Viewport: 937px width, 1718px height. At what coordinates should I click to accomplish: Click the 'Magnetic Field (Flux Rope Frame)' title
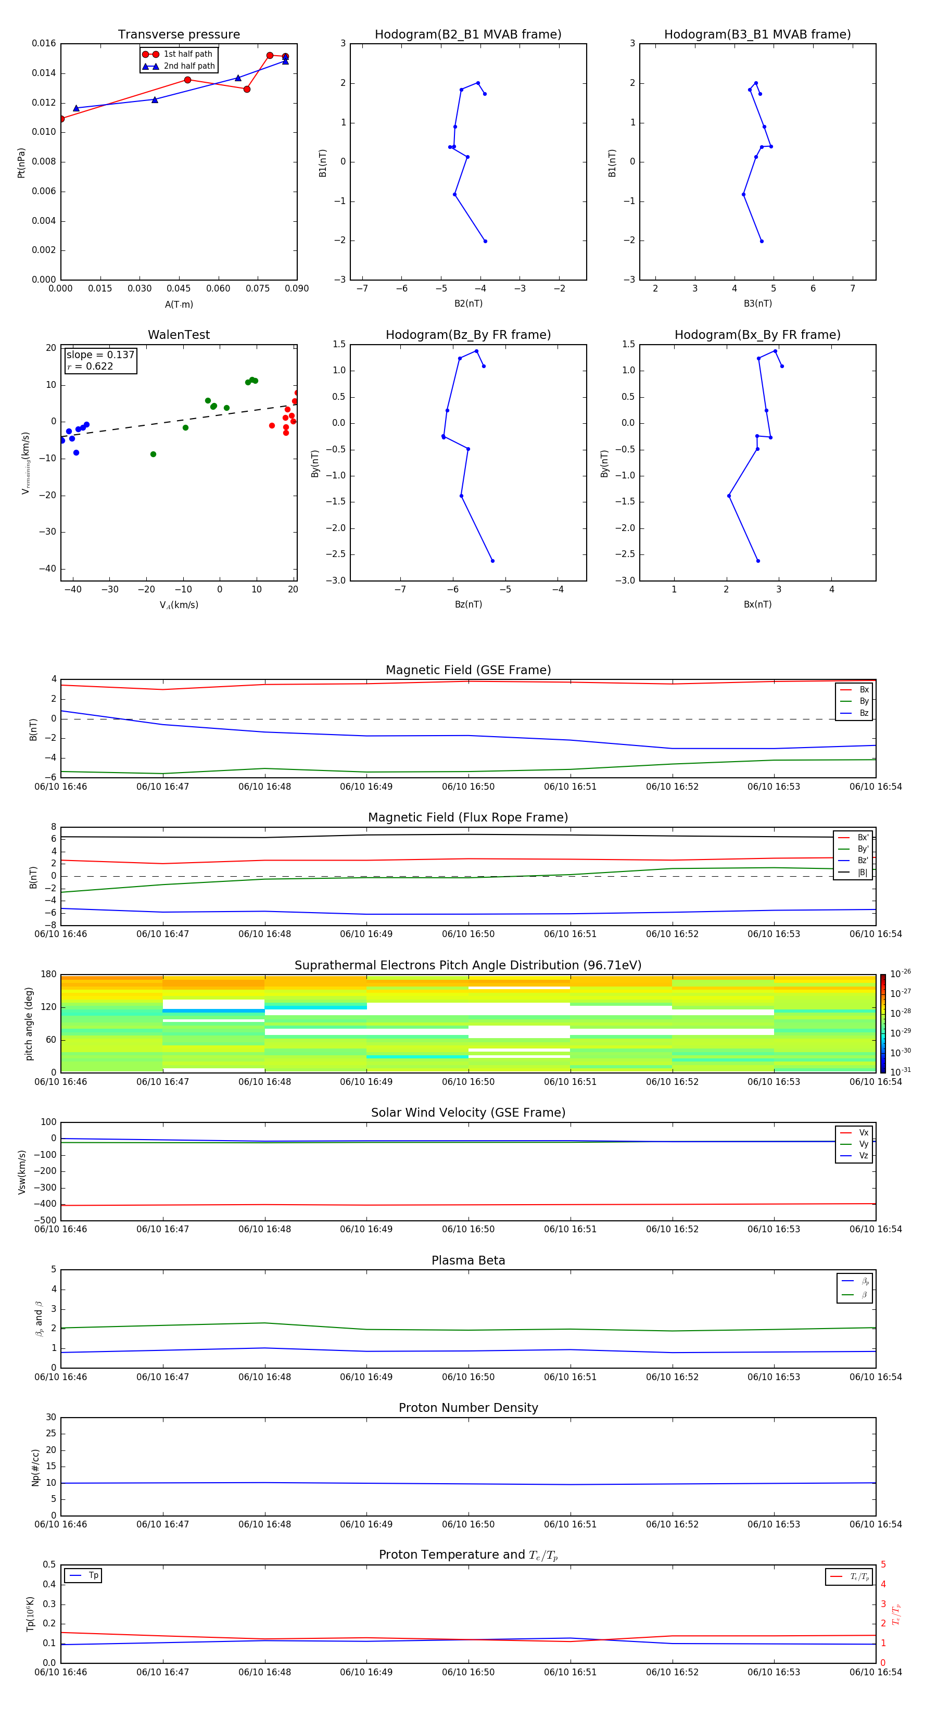468,818
